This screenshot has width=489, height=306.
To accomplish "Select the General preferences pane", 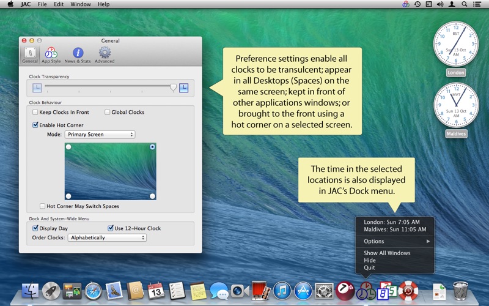I will pyautogui.click(x=30, y=55).
